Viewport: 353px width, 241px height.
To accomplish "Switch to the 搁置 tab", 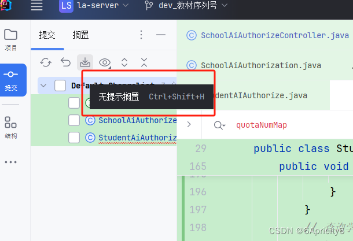I will [80, 35].
